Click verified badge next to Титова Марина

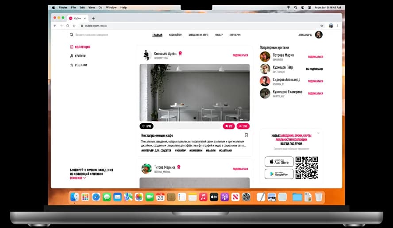(179, 167)
